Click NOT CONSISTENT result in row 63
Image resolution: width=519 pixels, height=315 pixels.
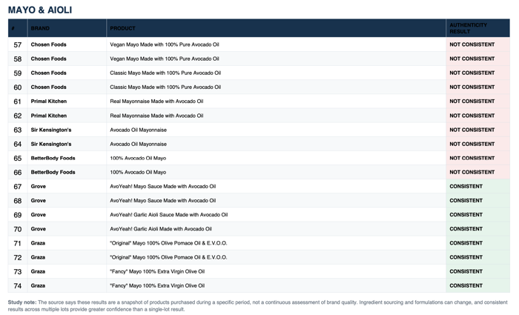click(472, 130)
